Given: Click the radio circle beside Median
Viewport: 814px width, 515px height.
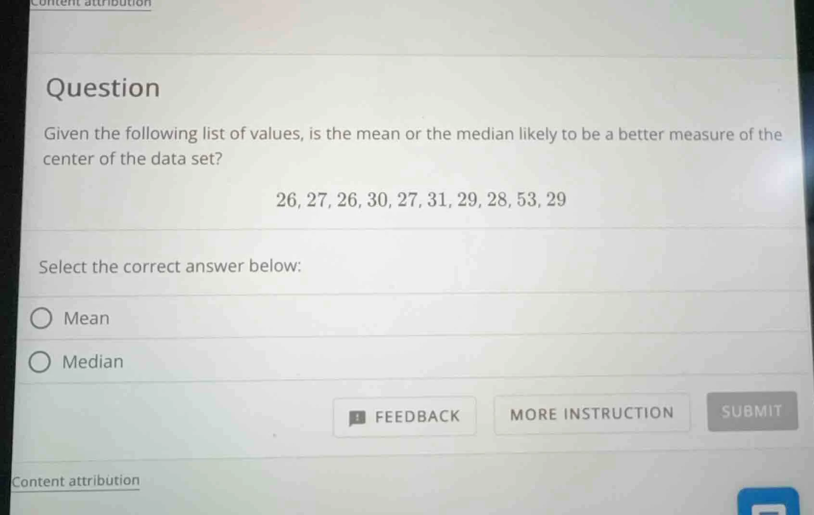Looking at the screenshot, I should pos(42,361).
